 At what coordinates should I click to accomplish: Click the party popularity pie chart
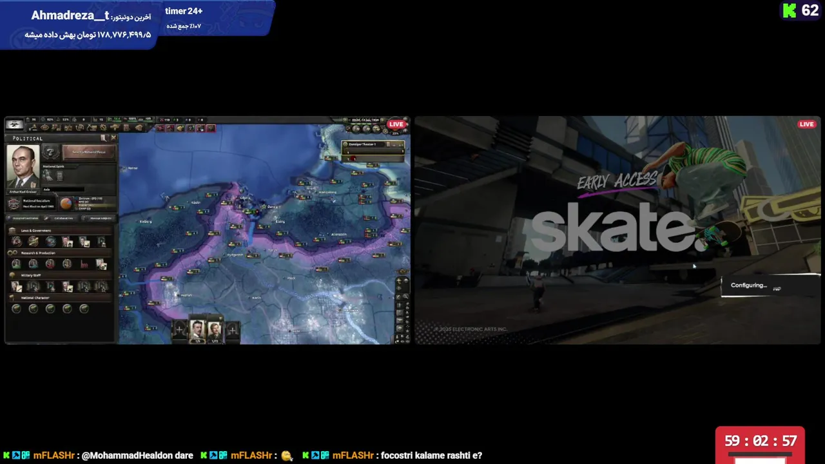point(66,204)
